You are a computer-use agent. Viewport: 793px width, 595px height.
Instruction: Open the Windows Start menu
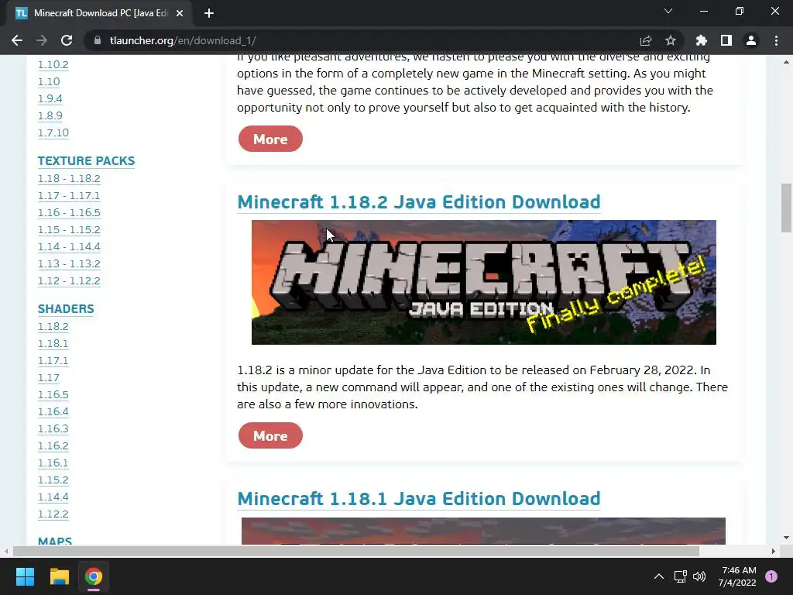pyautogui.click(x=25, y=576)
